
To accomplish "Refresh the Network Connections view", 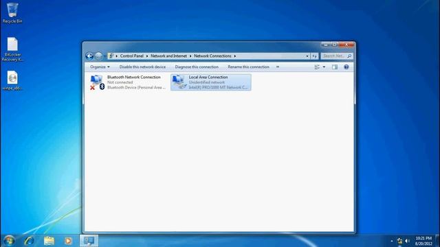I will point(315,56).
